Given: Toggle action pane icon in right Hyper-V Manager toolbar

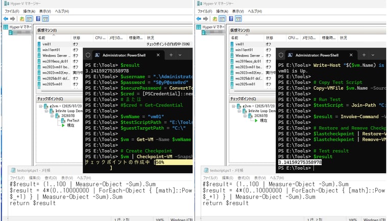Looking at the screenshot, I should (x=238, y=18).
